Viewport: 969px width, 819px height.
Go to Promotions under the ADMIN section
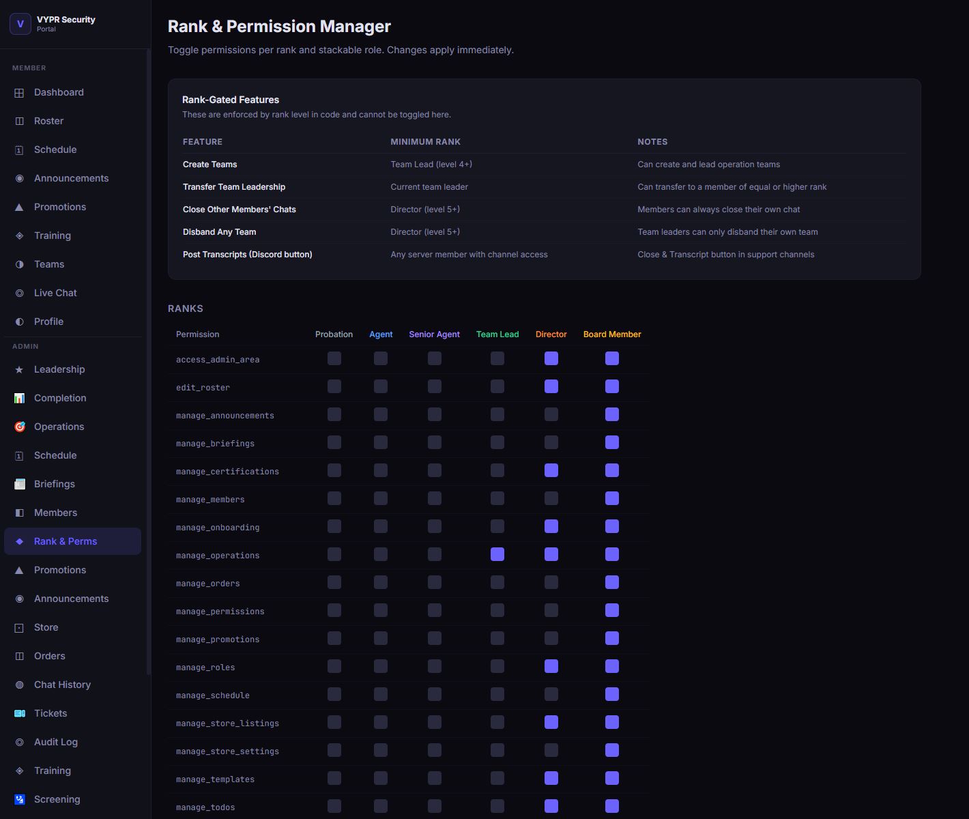[x=72, y=570]
